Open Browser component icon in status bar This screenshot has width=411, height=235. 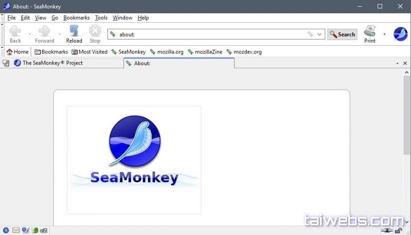coord(6,230)
